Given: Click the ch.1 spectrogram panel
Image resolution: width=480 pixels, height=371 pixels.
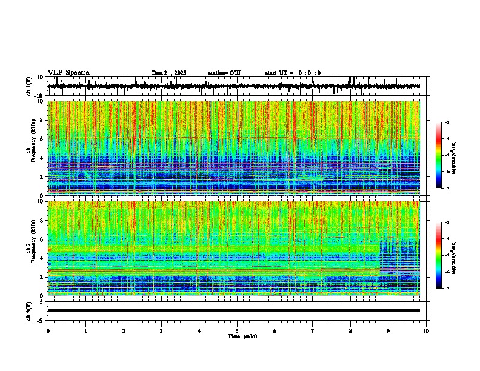Looking at the screenshot, I should (234, 148).
